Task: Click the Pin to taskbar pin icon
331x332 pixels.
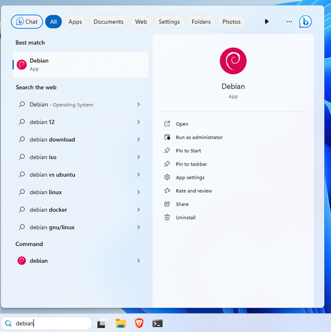Action: 167,164
